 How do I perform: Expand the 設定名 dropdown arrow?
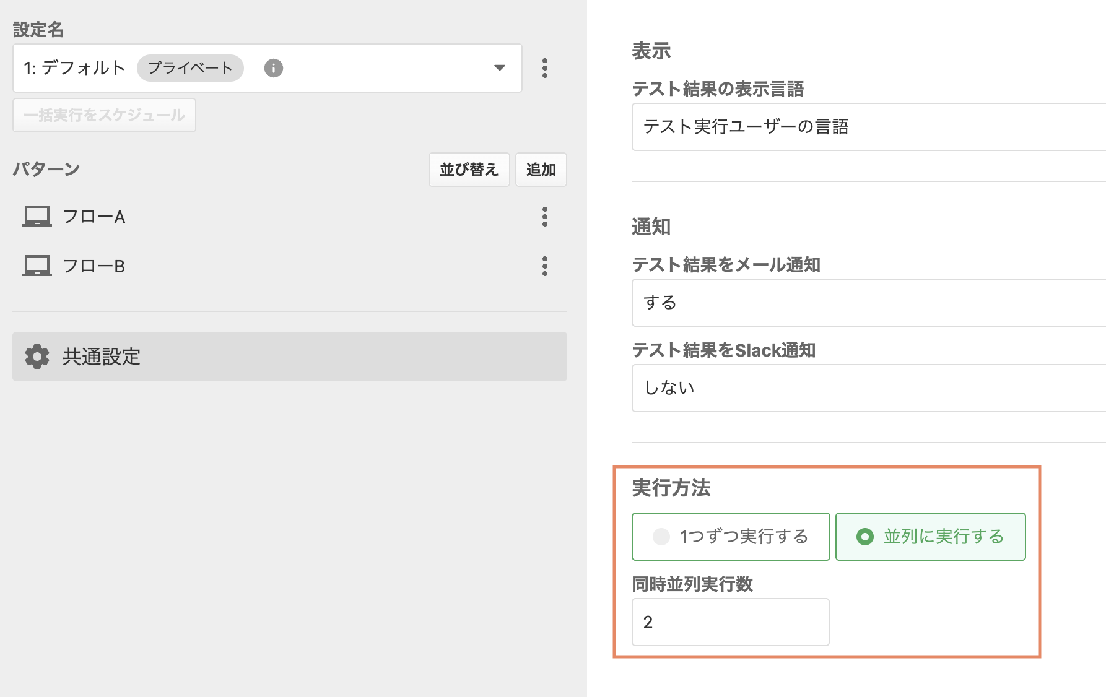500,68
